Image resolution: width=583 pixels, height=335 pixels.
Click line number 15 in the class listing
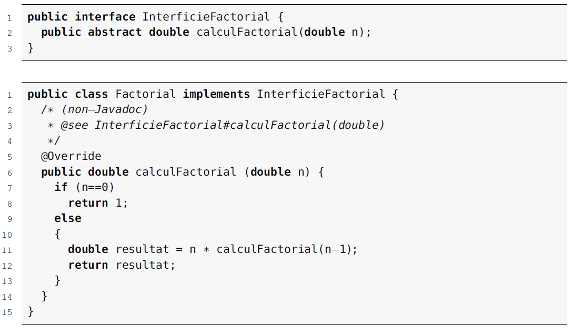click(x=7, y=312)
